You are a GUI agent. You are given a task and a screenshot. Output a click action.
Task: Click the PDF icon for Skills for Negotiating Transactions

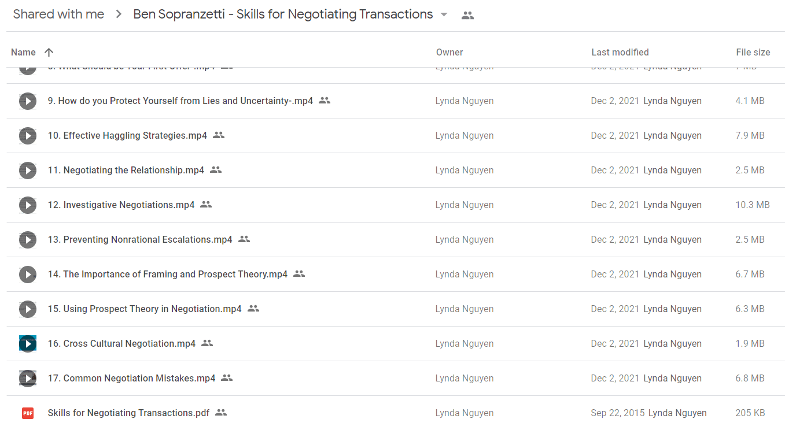(28, 413)
